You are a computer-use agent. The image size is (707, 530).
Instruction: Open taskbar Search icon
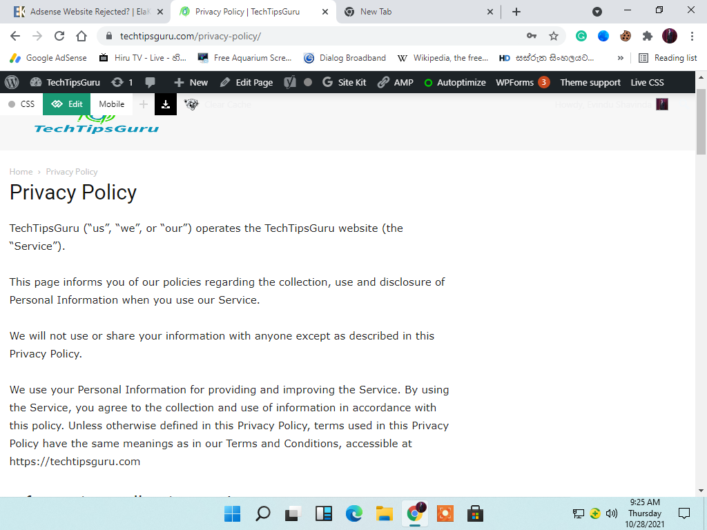[263, 513]
